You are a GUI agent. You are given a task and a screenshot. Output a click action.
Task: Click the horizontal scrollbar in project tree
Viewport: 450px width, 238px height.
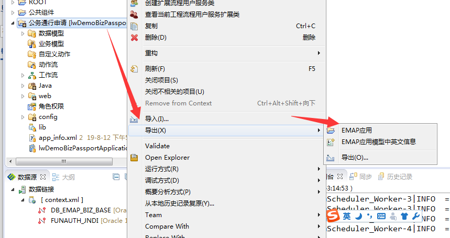tap(64, 162)
